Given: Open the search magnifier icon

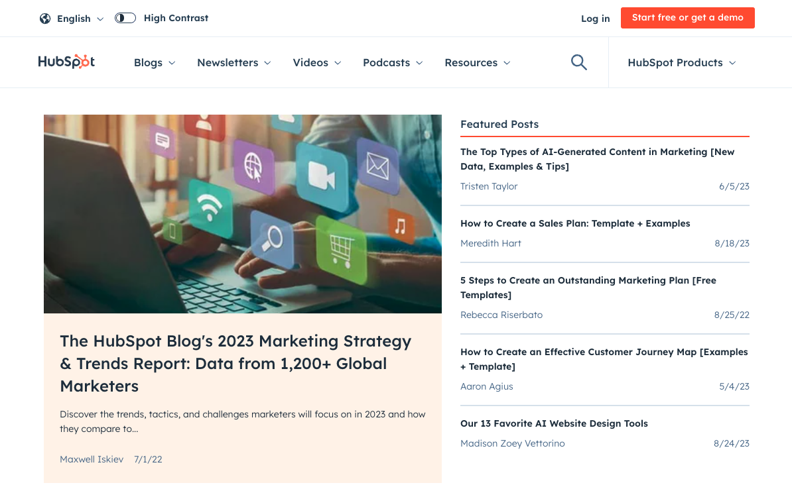Looking at the screenshot, I should (579, 62).
